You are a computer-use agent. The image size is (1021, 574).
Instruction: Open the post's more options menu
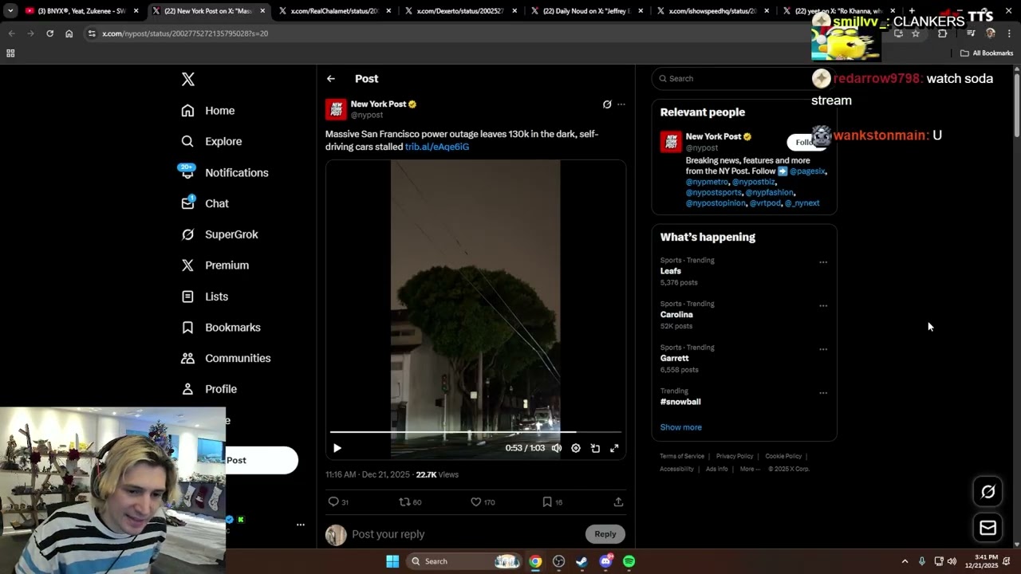(621, 104)
